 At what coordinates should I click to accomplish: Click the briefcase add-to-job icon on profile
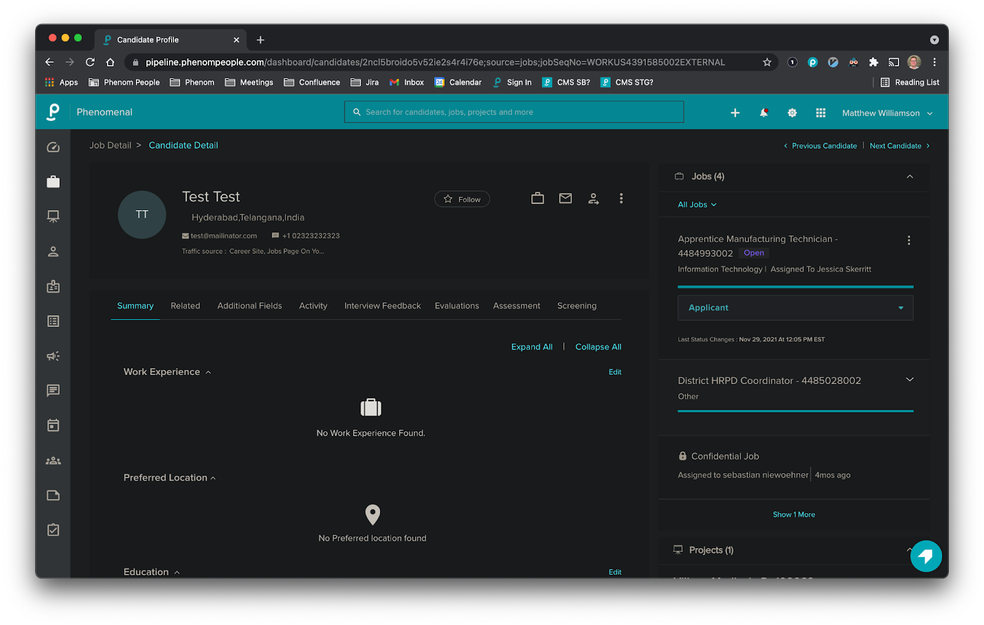(x=538, y=198)
